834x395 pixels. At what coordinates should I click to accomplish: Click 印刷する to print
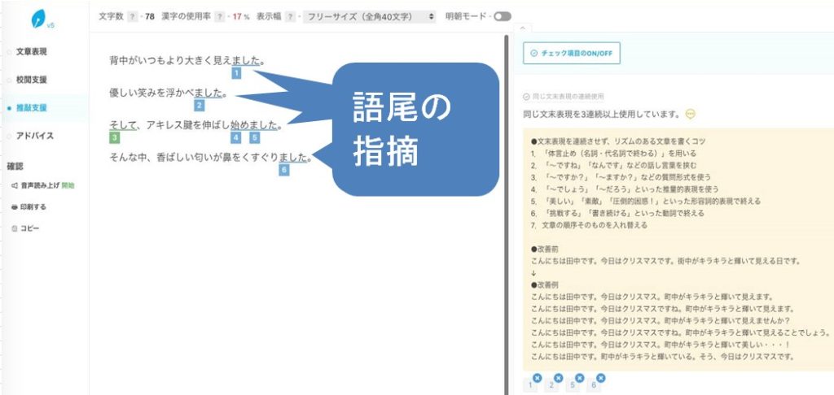pyautogui.click(x=33, y=206)
